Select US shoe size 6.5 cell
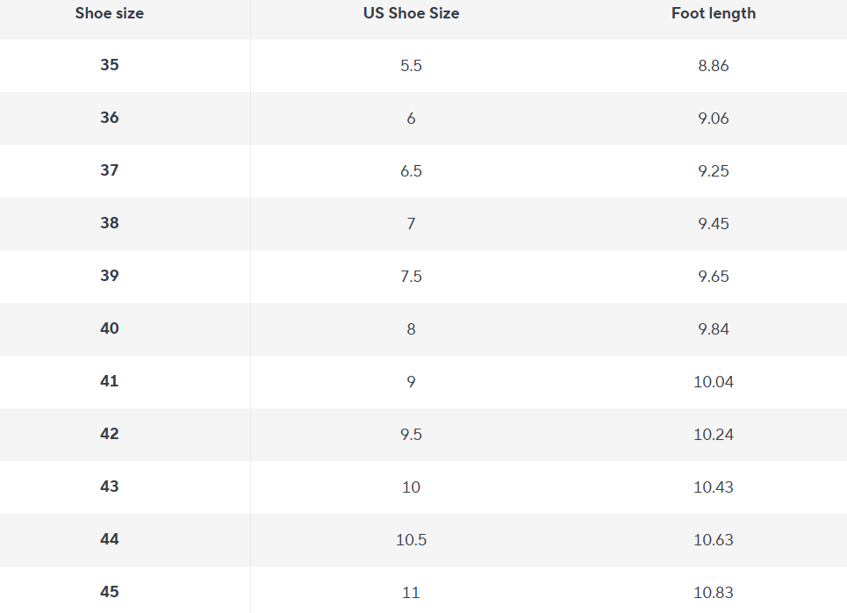The width and height of the screenshot is (847, 613). [x=411, y=171]
